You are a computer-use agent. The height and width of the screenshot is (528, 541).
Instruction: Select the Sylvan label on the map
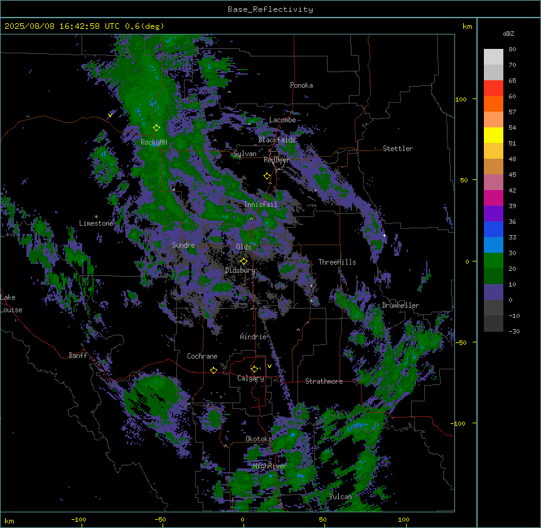point(245,154)
